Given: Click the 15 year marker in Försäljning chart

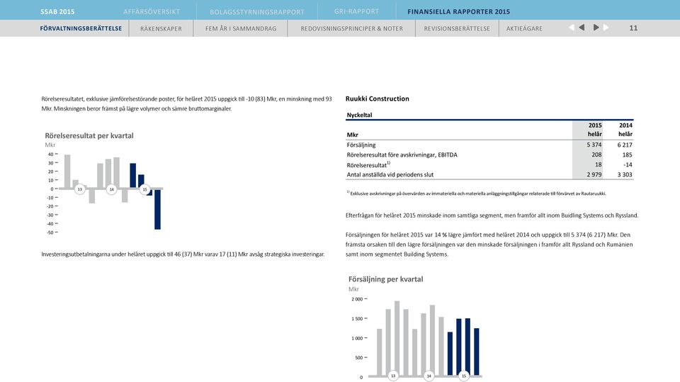Looking at the screenshot, I should (x=463, y=376).
